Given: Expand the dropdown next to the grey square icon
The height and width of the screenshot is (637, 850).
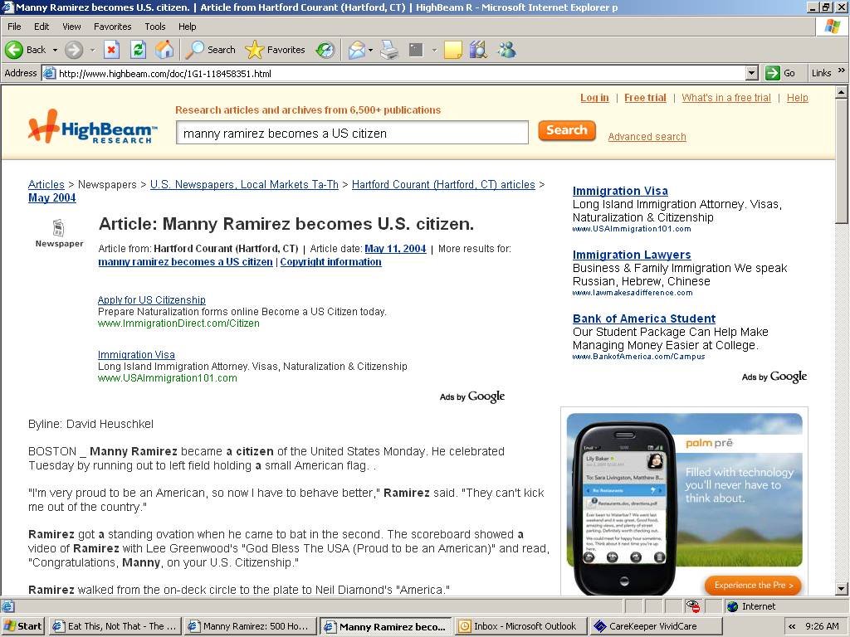Looking at the screenshot, I should [434, 50].
